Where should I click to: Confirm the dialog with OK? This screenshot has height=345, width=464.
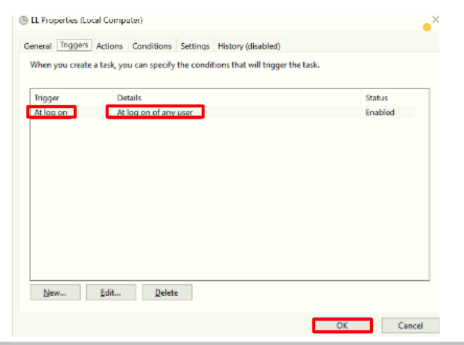(342, 325)
